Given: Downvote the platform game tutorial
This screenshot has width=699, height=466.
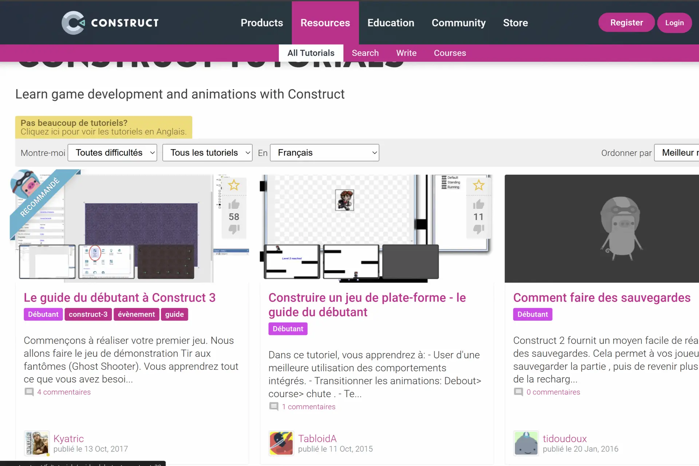Looking at the screenshot, I should point(478,229).
